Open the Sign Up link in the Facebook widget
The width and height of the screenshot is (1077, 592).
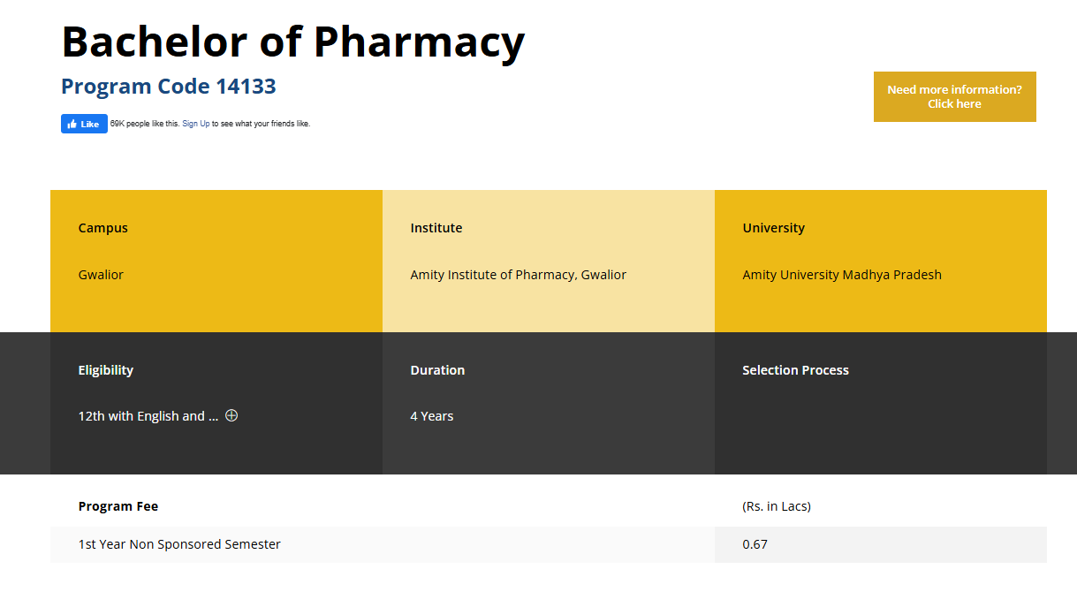coord(195,124)
